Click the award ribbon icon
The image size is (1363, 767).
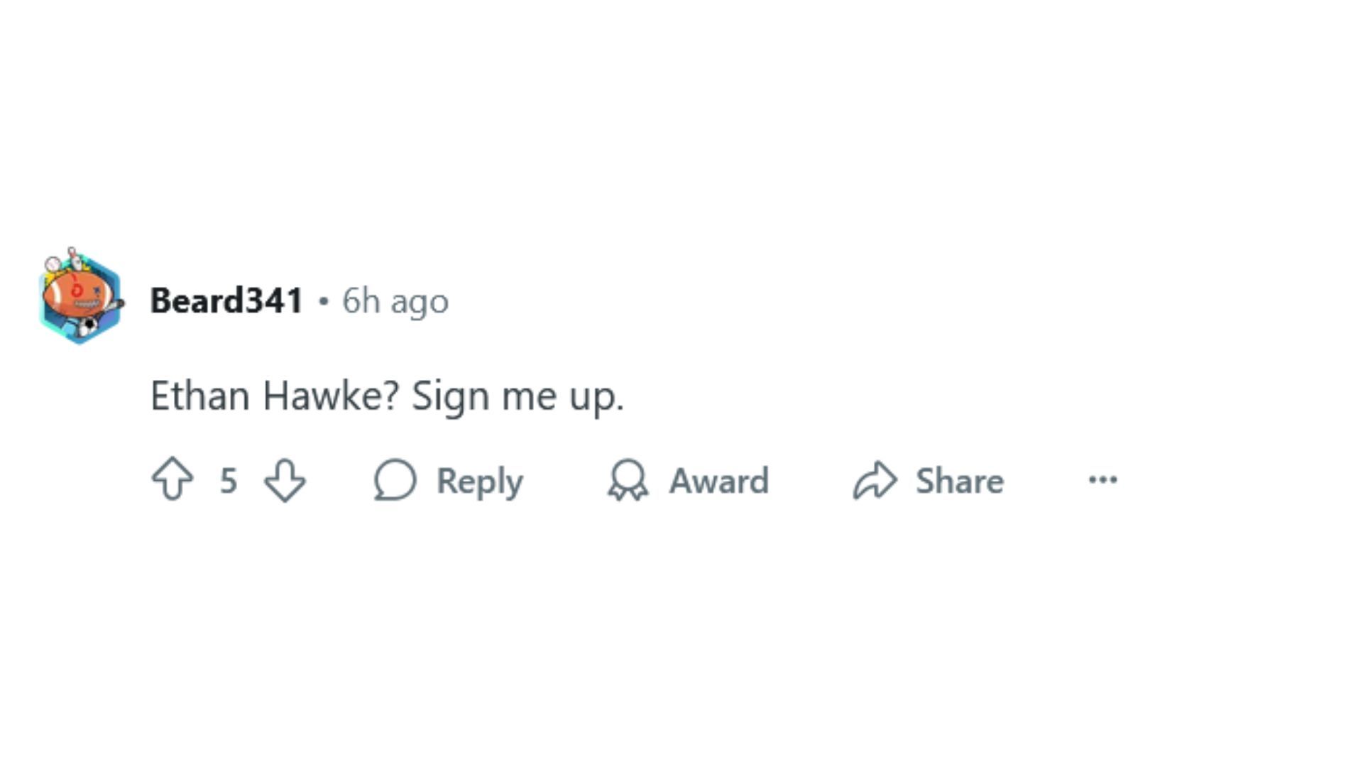pos(628,480)
